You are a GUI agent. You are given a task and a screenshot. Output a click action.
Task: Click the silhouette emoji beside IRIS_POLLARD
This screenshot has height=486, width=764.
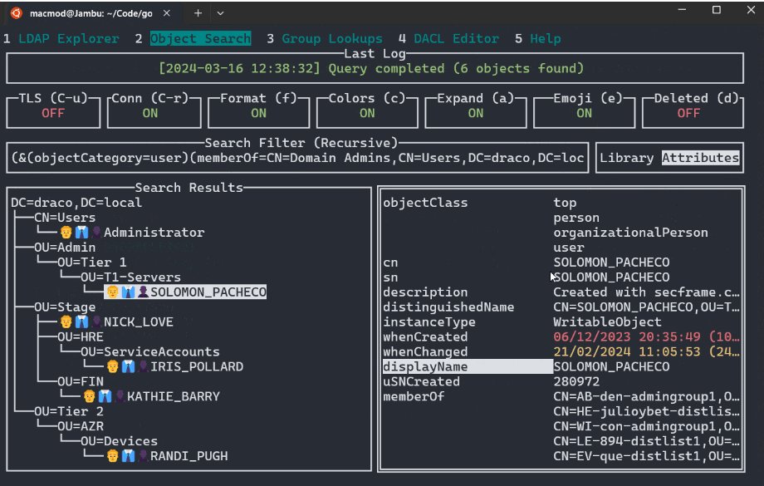coord(143,366)
